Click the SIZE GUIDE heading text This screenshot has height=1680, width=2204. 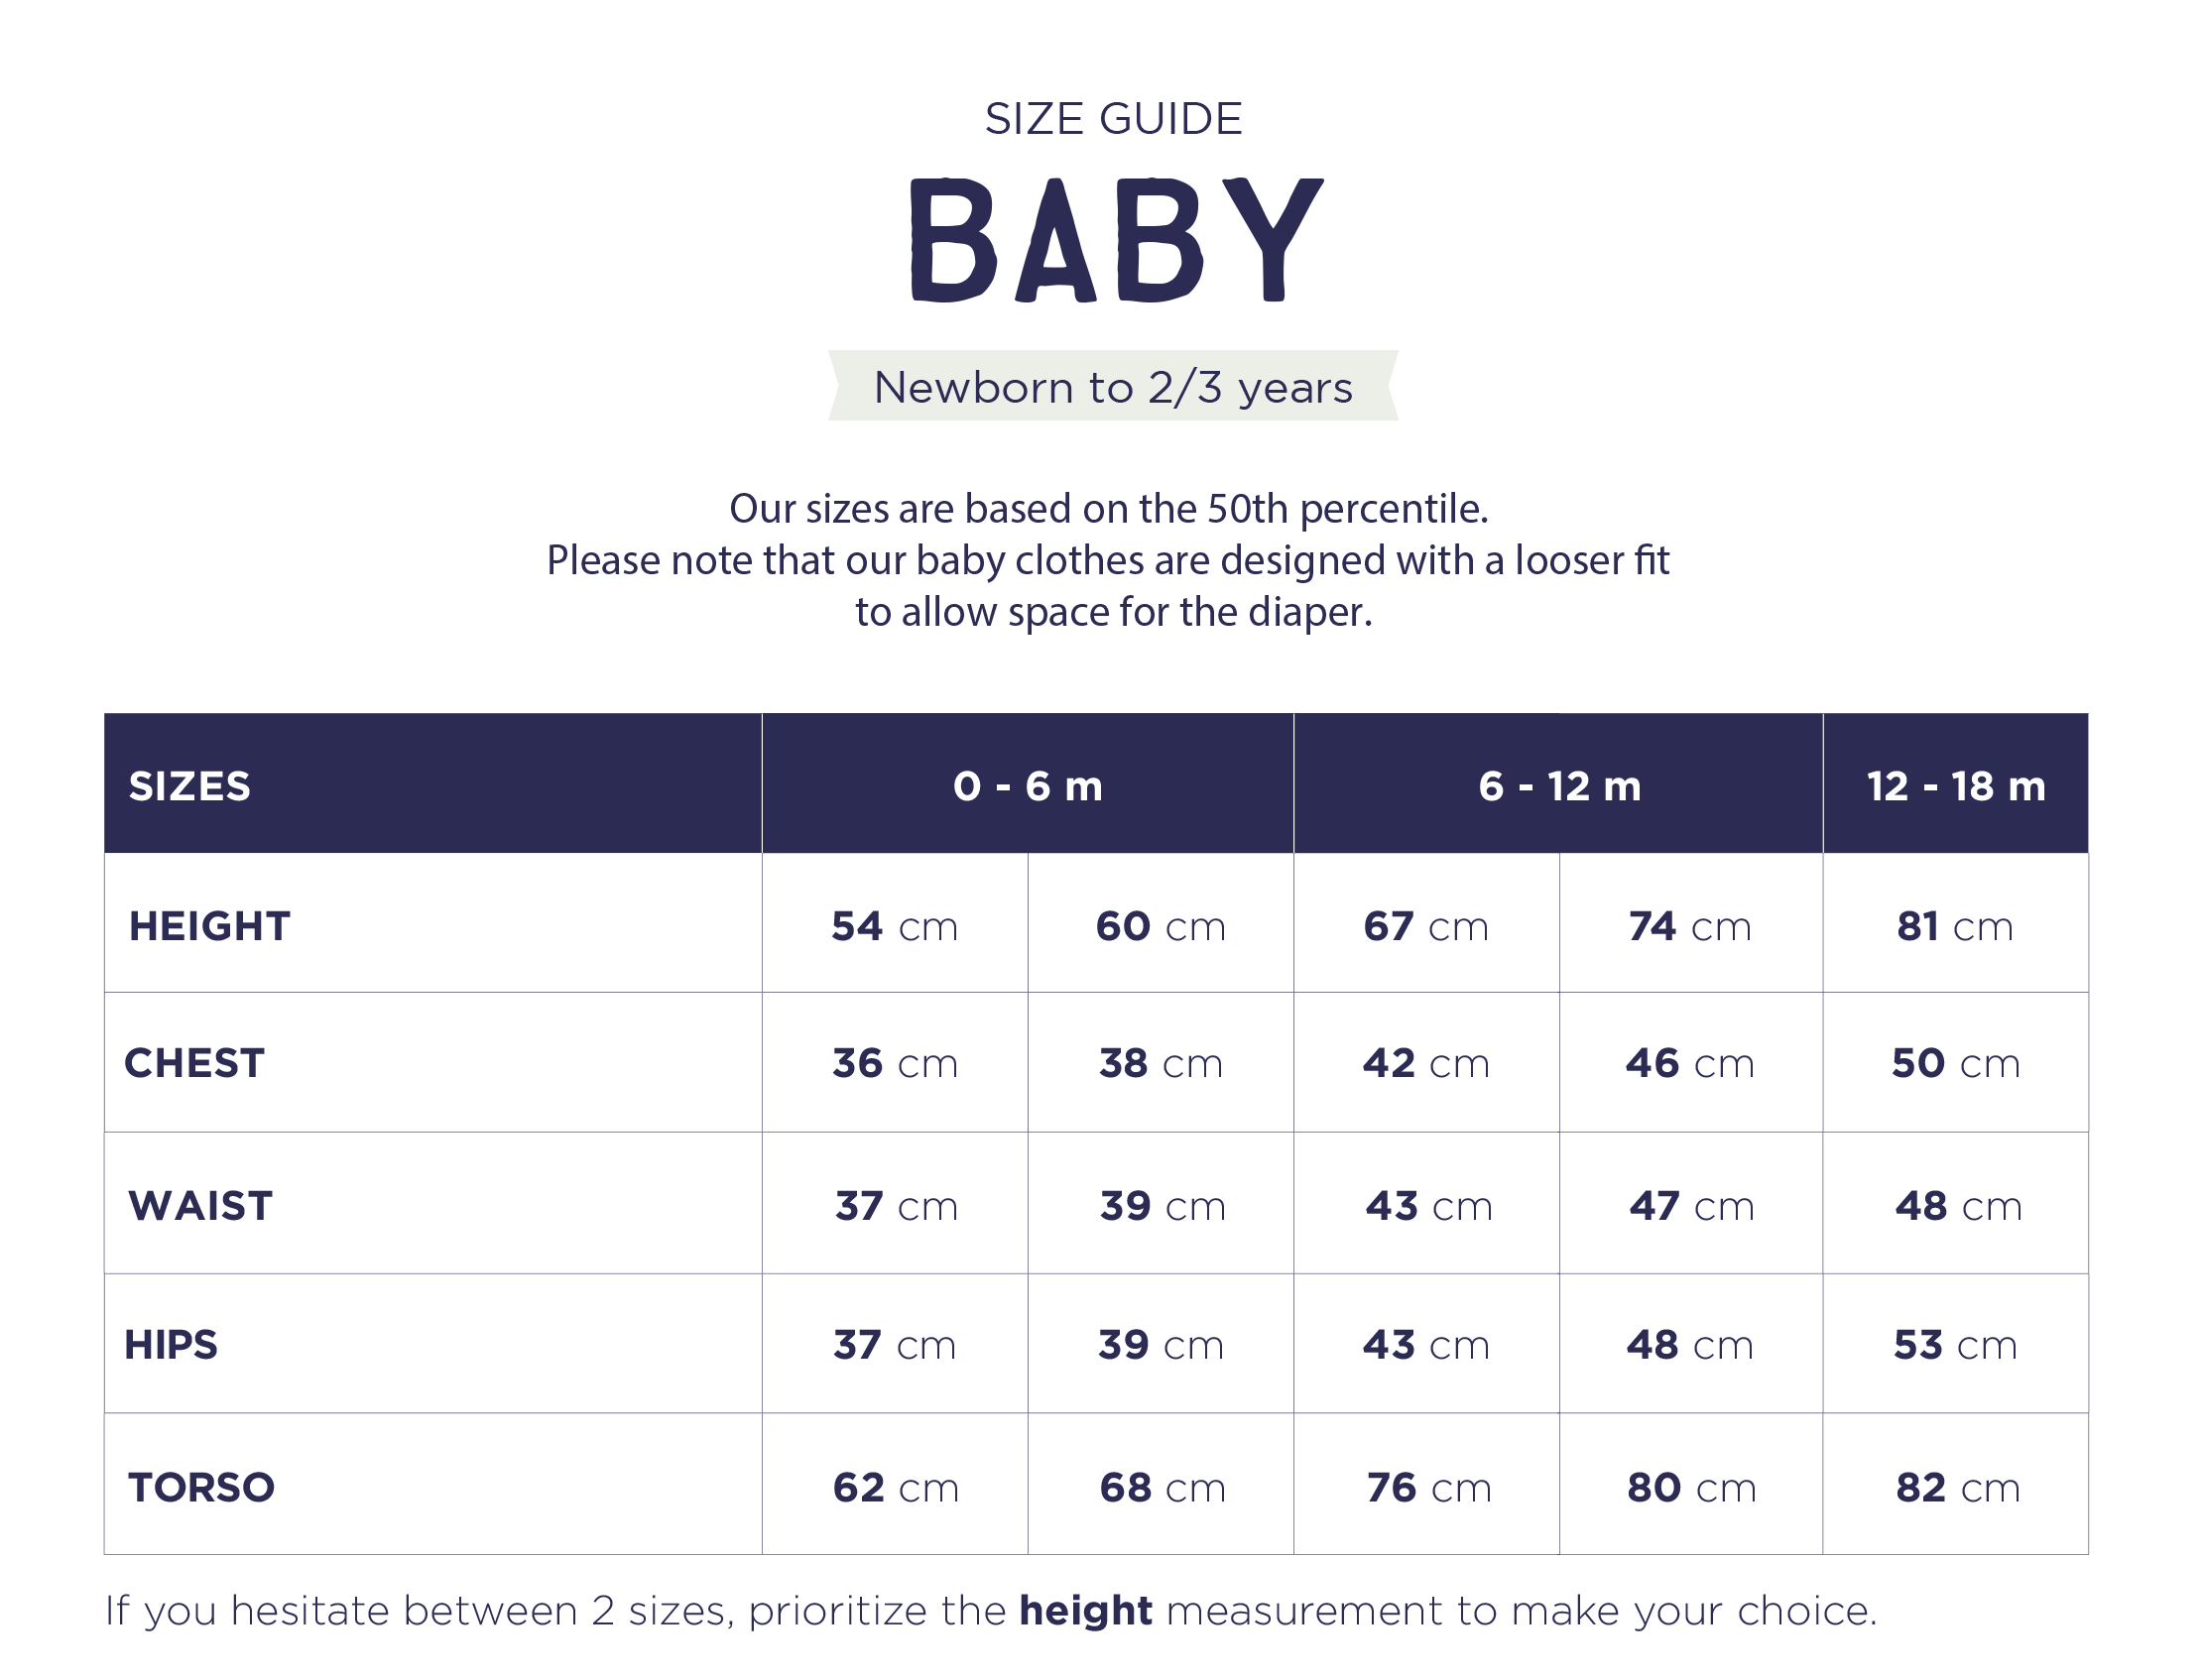click(1113, 119)
